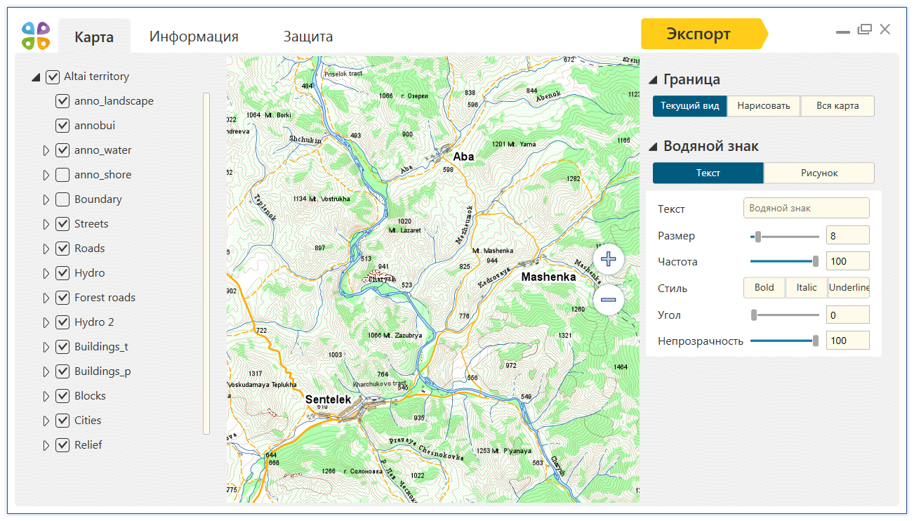The width and height of the screenshot is (914, 521).
Task: Choose Вся карта boundary option
Action: click(x=837, y=106)
